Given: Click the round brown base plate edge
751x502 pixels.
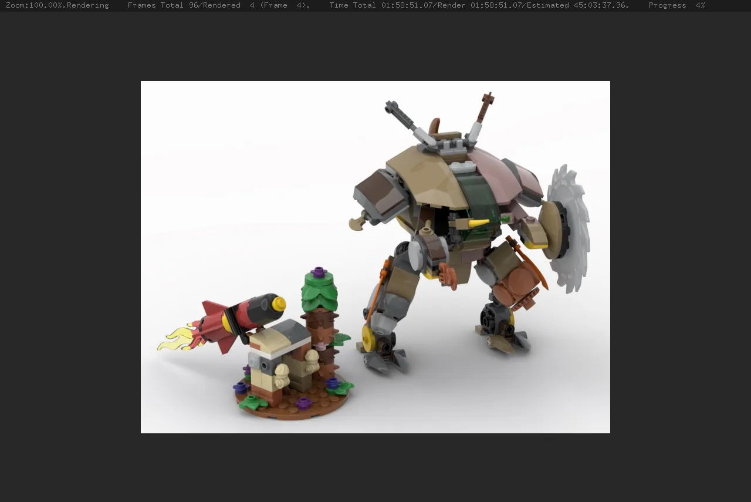Looking at the screenshot, I should (293, 413).
